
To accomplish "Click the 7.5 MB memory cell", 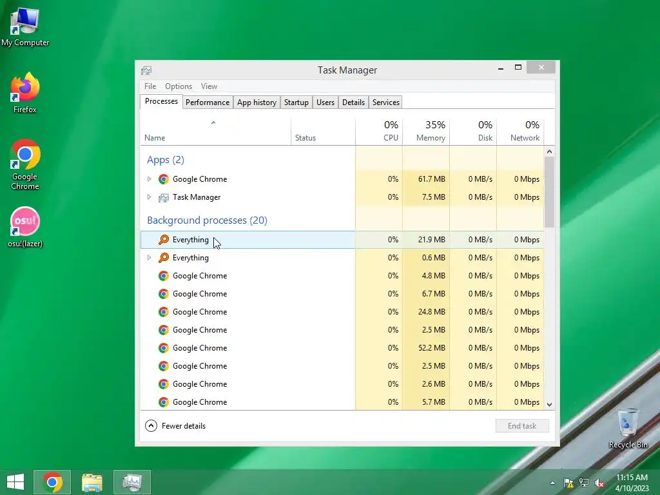I will pyautogui.click(x=426, y=197).
